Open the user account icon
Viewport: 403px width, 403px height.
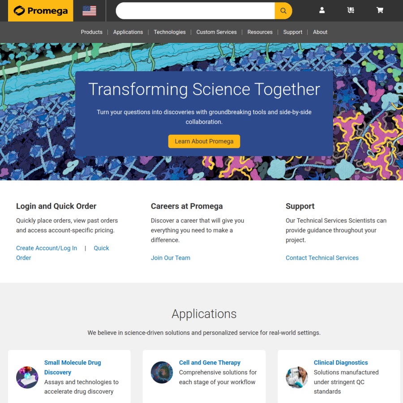[322, 10]
